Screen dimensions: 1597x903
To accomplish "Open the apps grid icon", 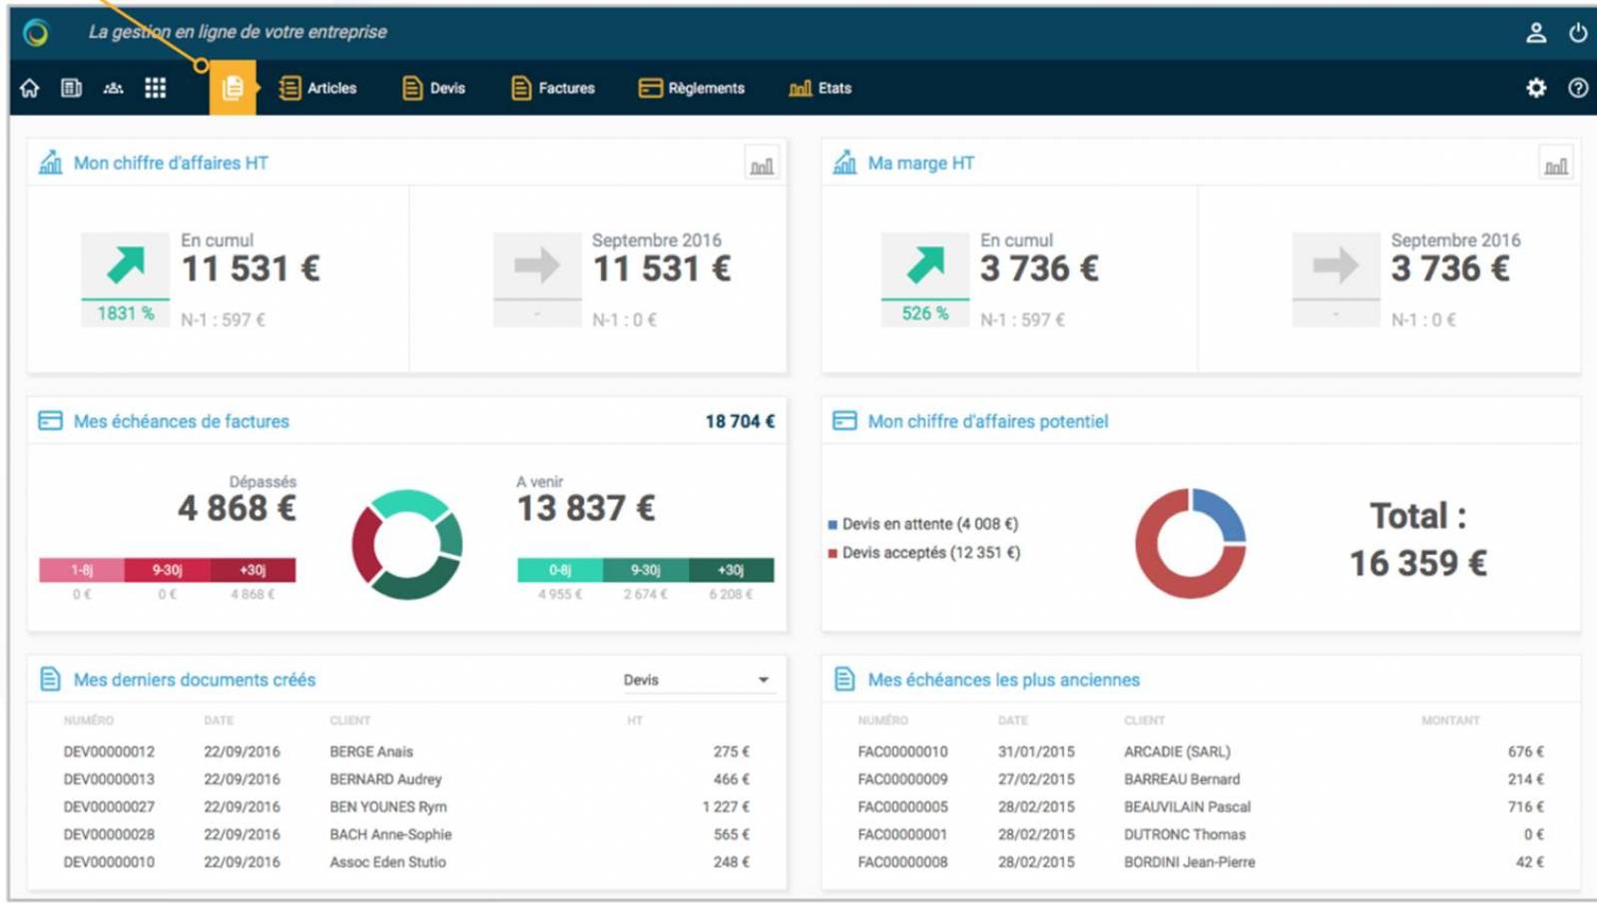I will click(155, 88).
